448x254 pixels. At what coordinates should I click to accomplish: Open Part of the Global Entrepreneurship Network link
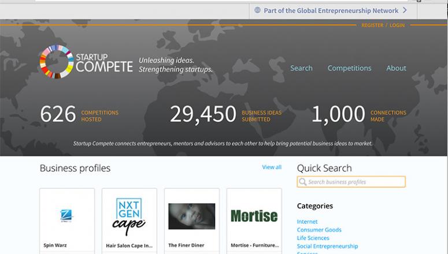point(331,10)
